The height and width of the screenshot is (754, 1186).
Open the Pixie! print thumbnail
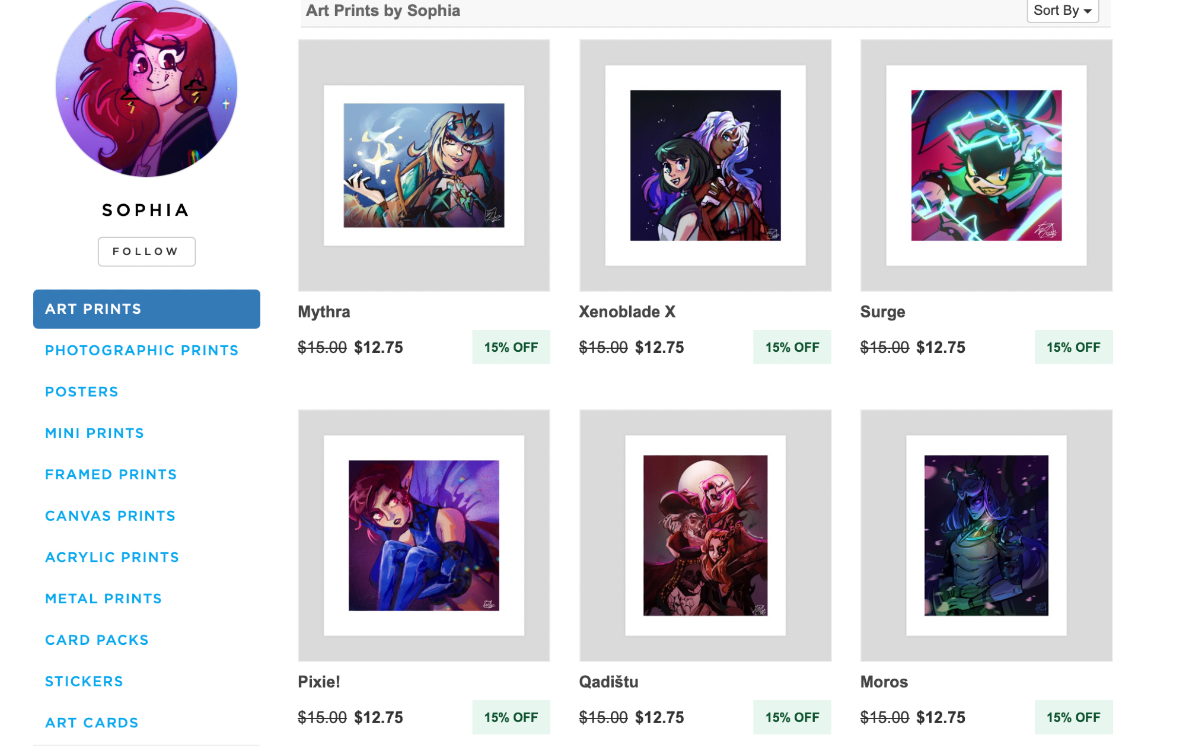424,535
